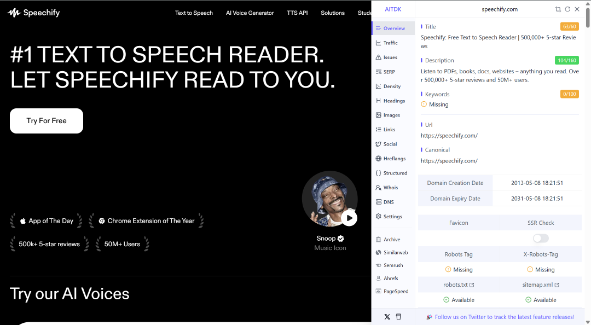The width and height of the screenshot is (591, 325).
Task: Open the Density section
Action: click(x=393, y=86)
